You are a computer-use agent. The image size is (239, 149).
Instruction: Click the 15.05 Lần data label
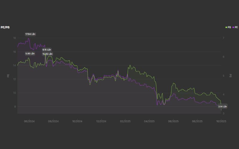[x=48, y=54]
